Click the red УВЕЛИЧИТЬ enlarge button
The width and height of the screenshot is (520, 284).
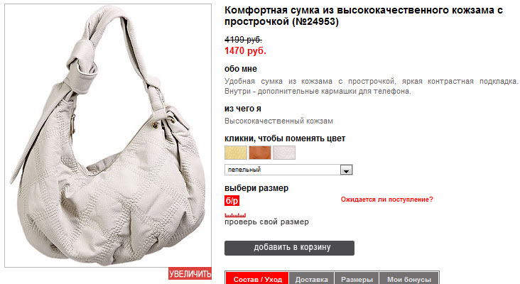(x=190, y=273)
